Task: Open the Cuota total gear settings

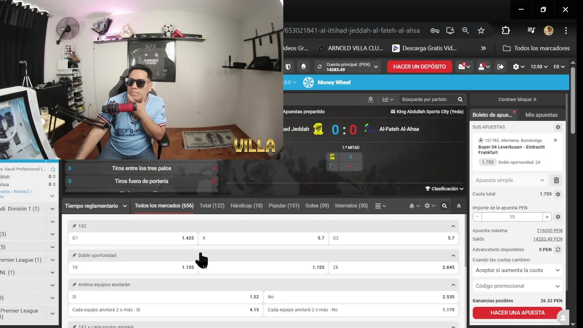Action: (x=558, y=194)
